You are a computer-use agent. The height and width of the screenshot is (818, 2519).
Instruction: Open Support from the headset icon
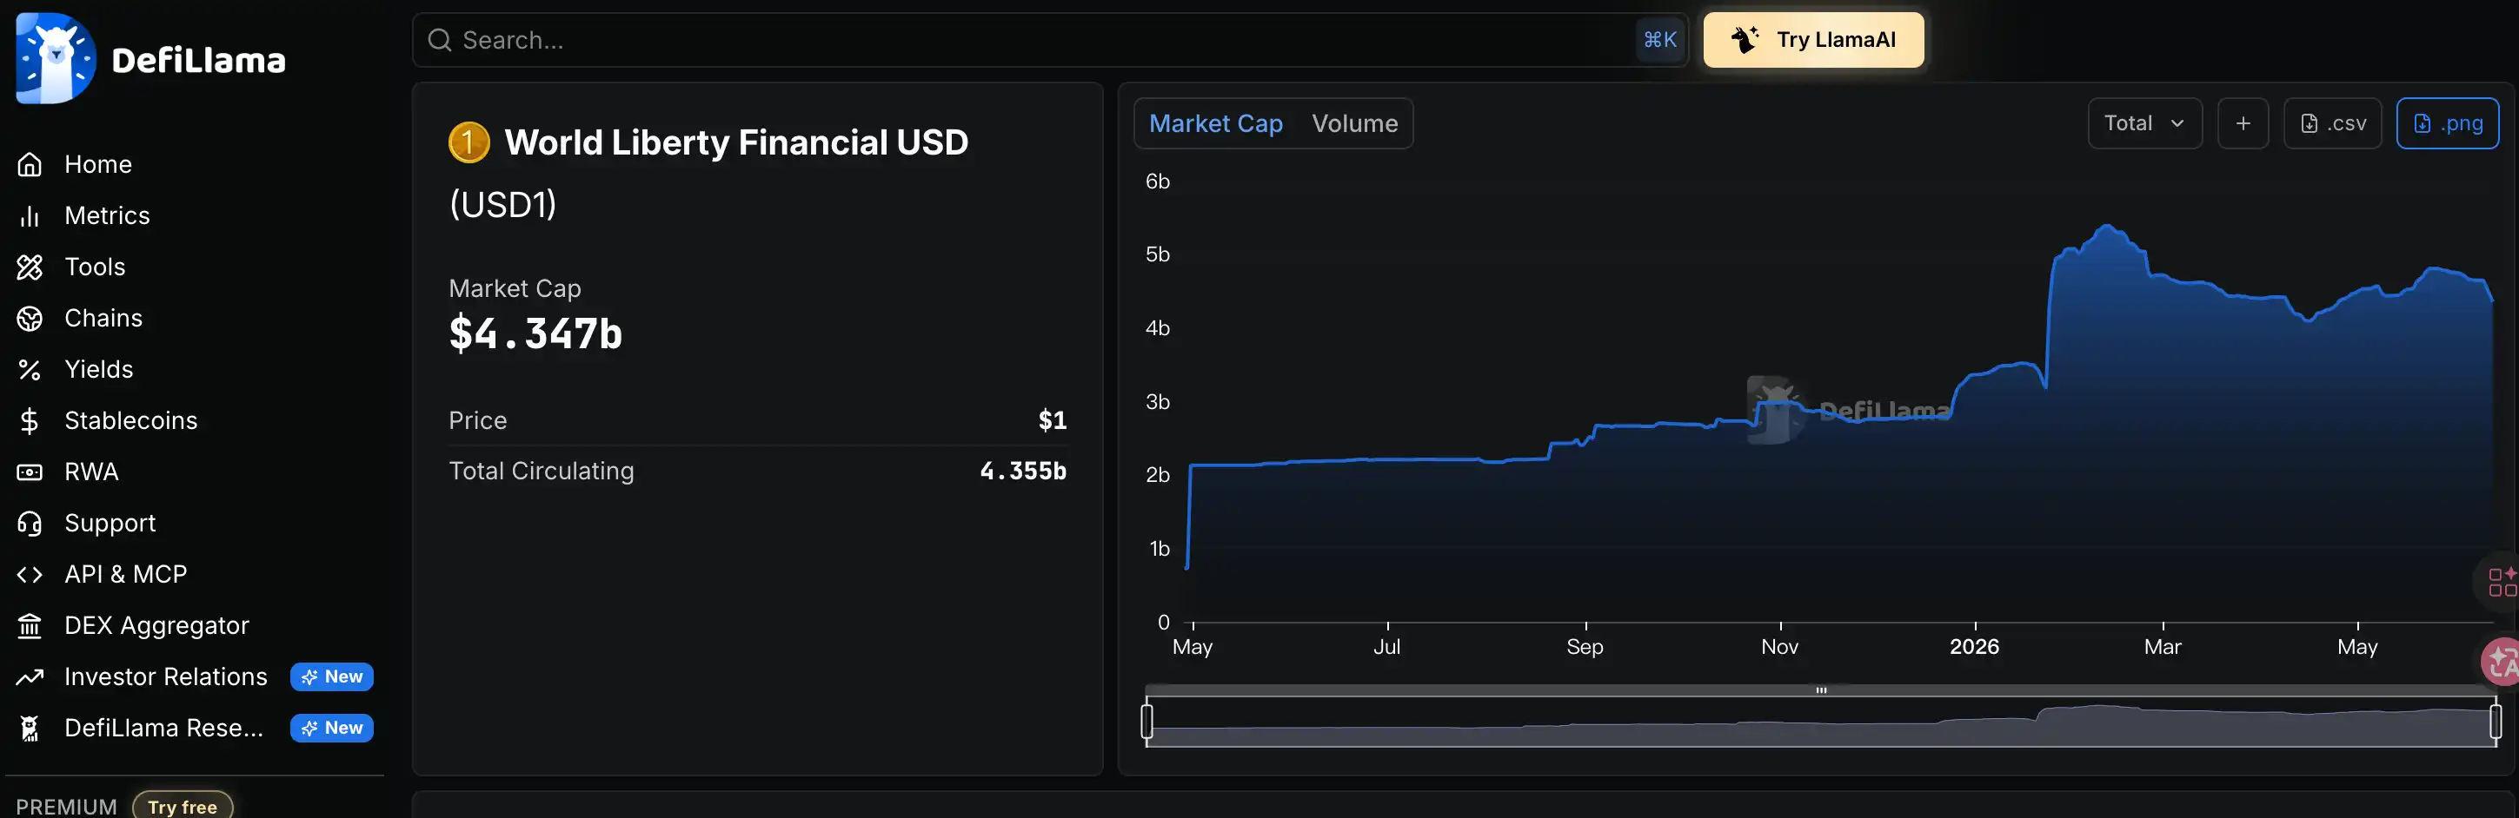30,523
